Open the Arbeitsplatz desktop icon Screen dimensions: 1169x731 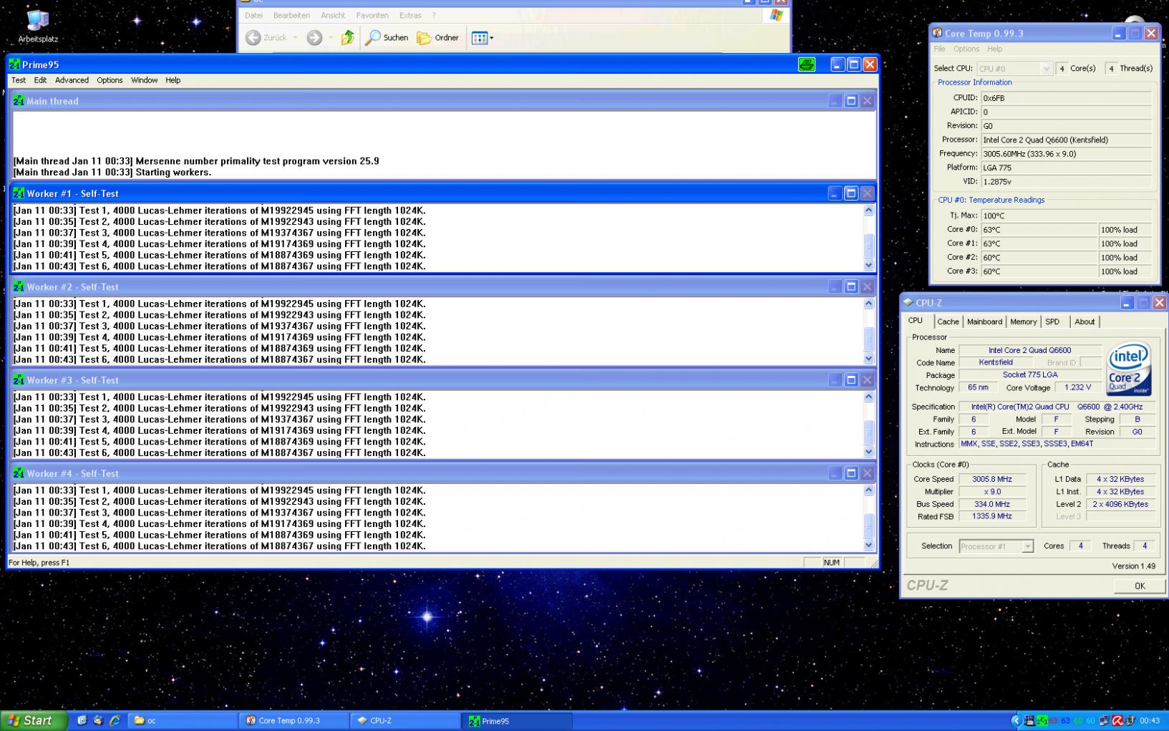(x=38, y=26)
